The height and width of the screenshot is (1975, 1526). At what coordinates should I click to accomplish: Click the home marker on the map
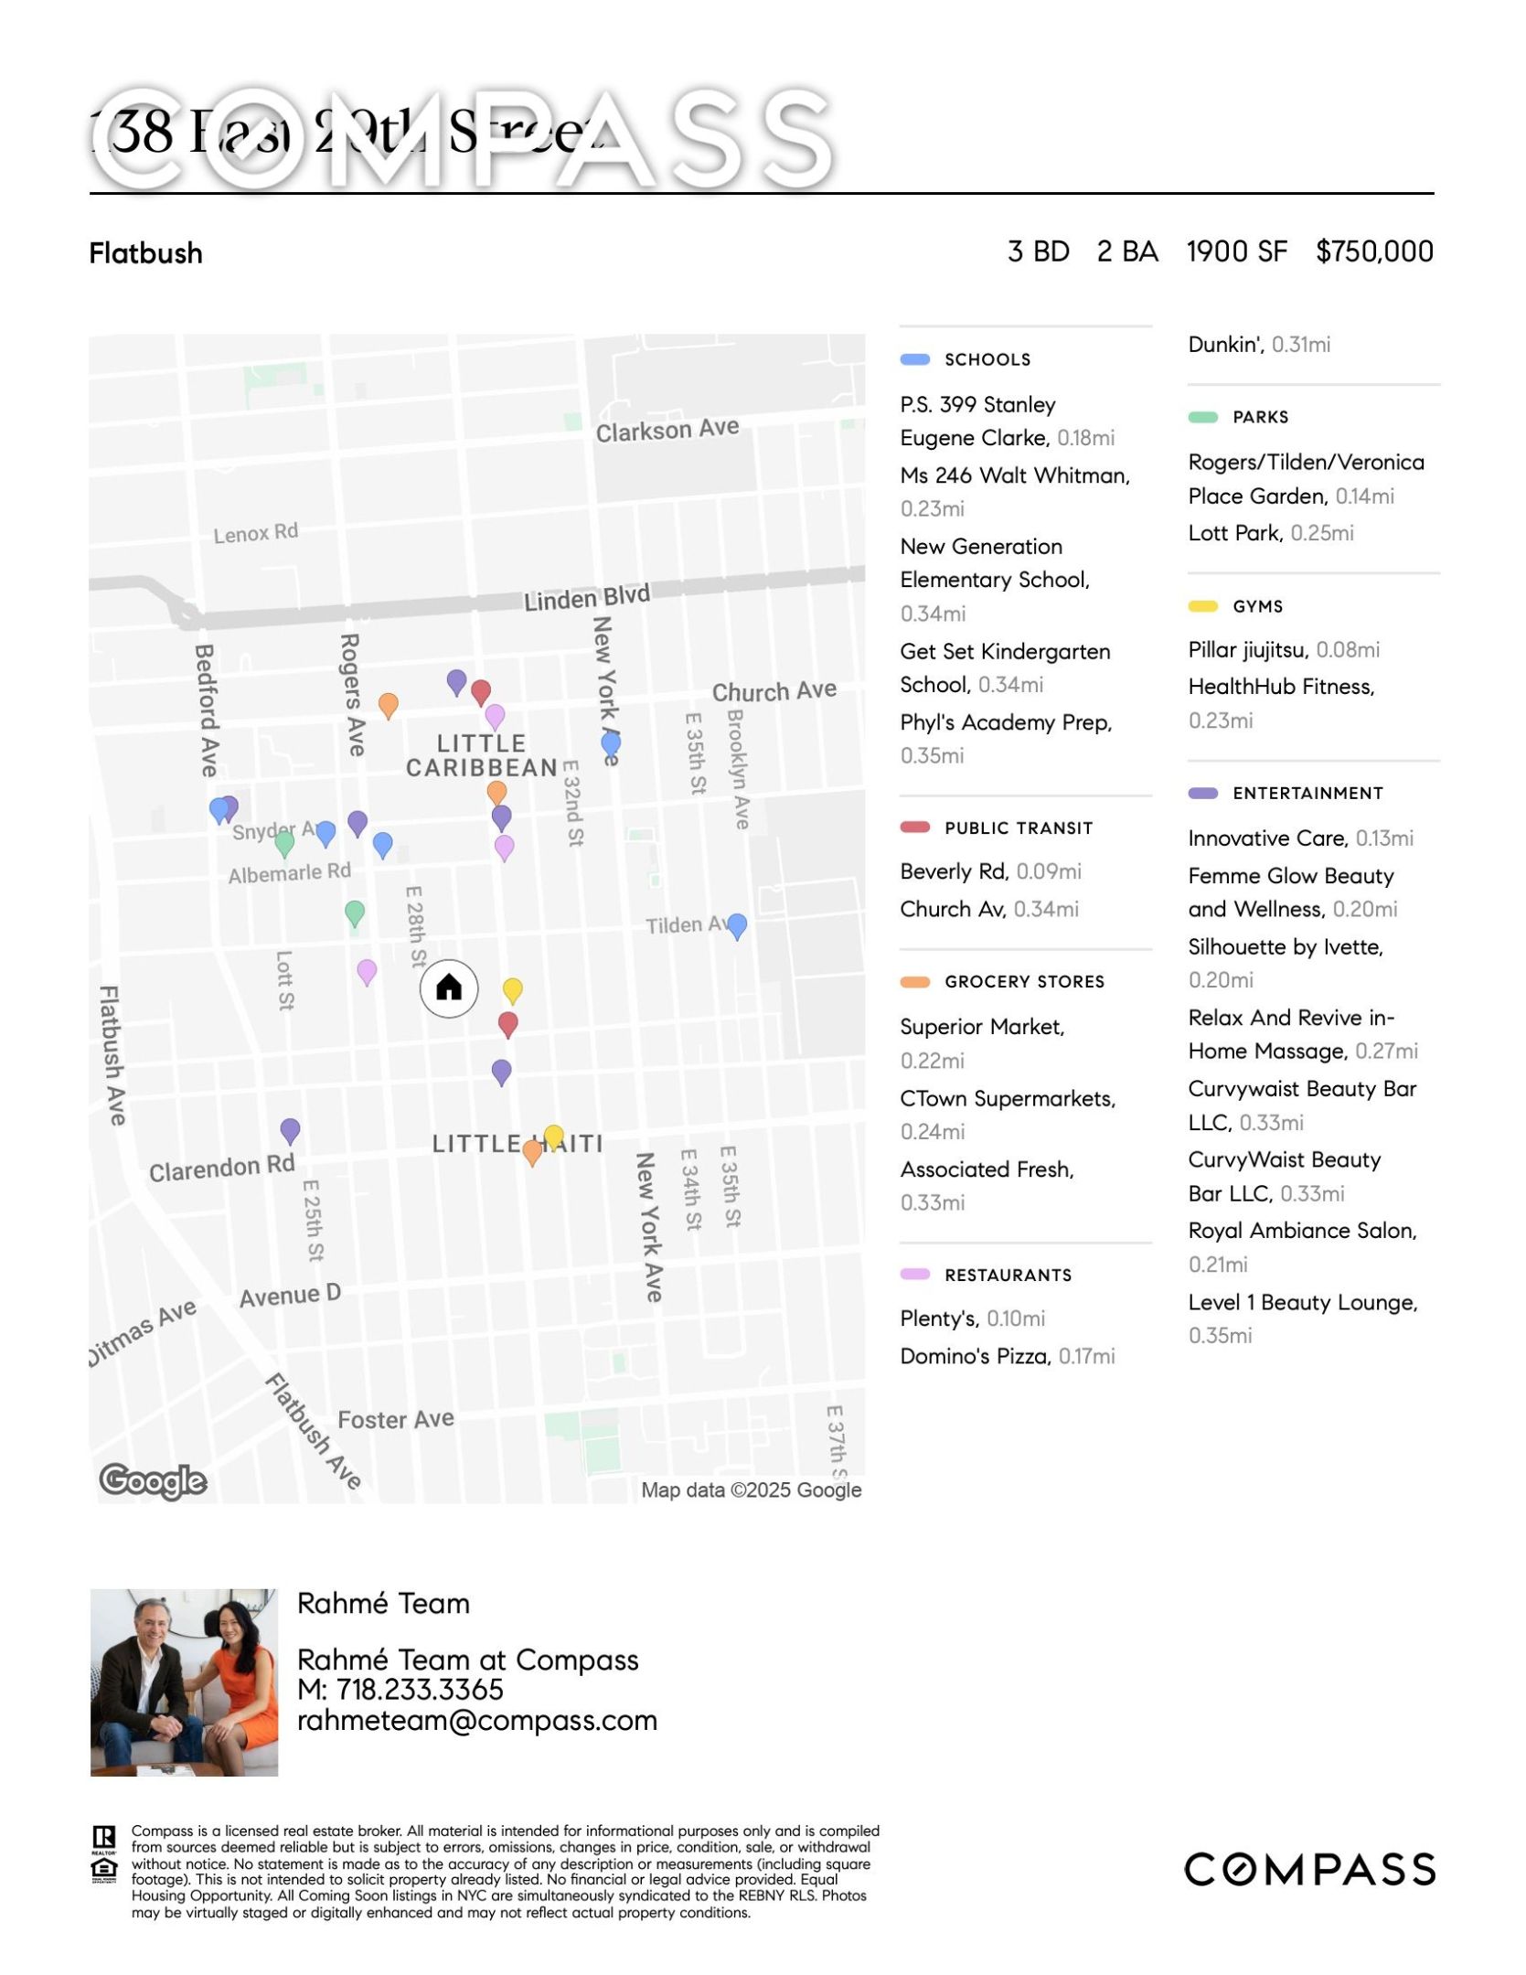(x=448, y=987)
